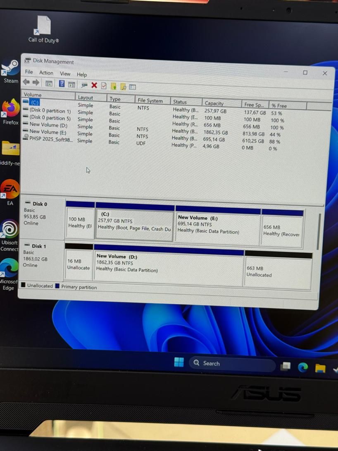Select the (C:) 257,97 GB NTFS partition block
Viewport: 338px width, 451px height.
click(x=134, y=222)
